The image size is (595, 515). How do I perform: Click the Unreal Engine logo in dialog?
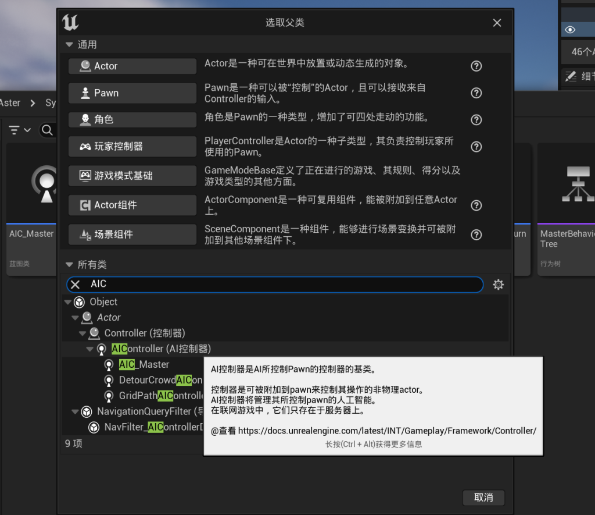click(70, 23)
